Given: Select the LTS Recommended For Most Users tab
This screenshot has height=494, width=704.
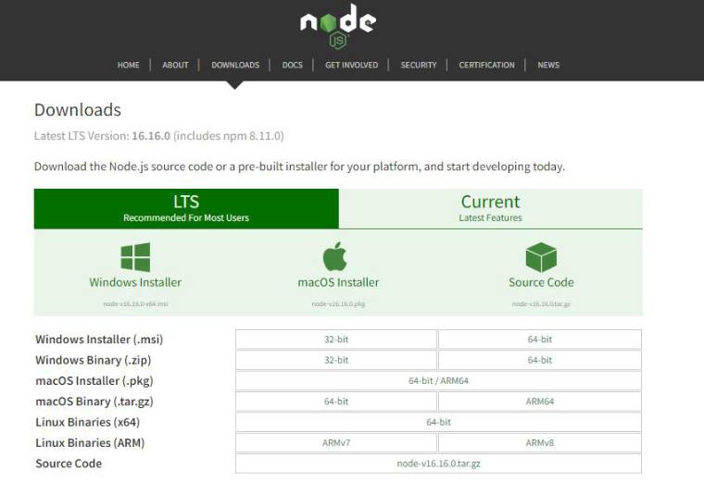Looking at the screenshot, I should tap(186, 208).
